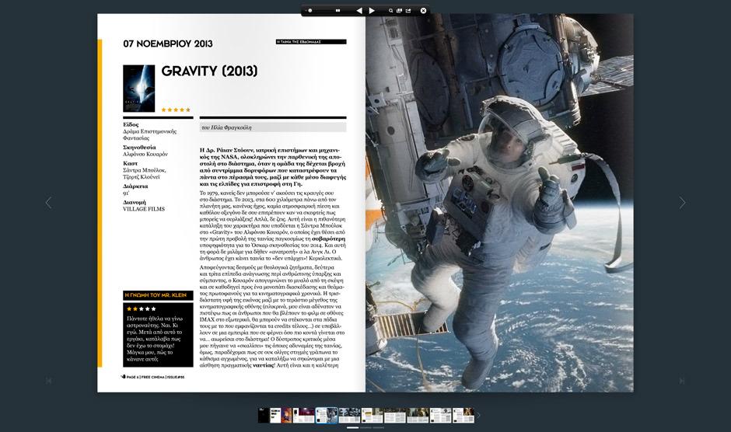Click the date 07 ΝΟΕΜΒΡΙΟΥ 2013
Viewport: 731px width, 432px height.
(x=168, y=44)
